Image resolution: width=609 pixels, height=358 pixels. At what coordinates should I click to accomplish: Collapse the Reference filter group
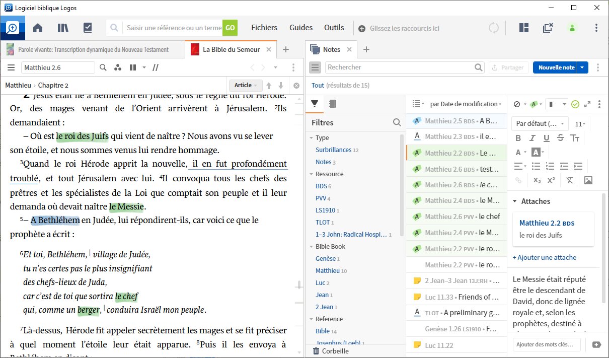point(312,319)
